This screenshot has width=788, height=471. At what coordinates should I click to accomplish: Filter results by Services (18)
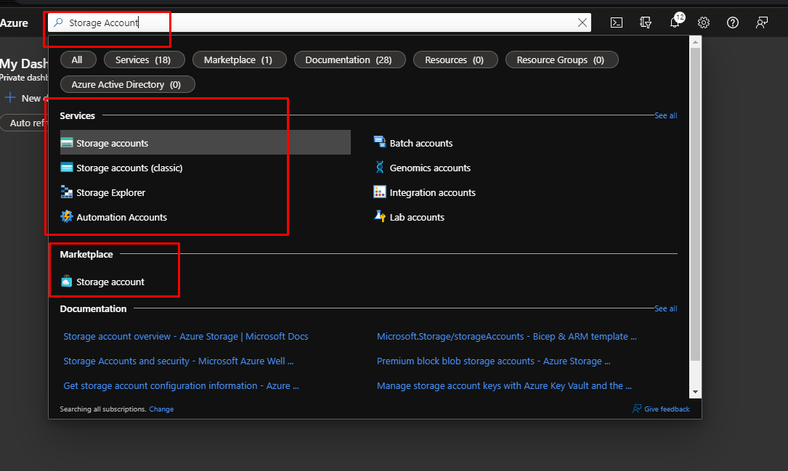(143, 60)
